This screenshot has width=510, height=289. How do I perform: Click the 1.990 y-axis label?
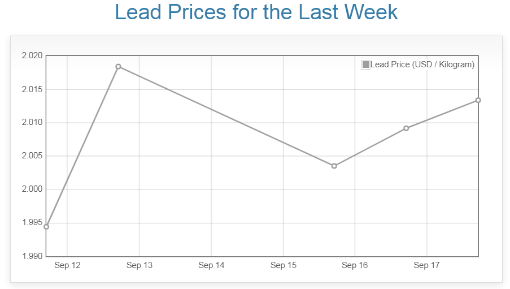click(32, 256)
